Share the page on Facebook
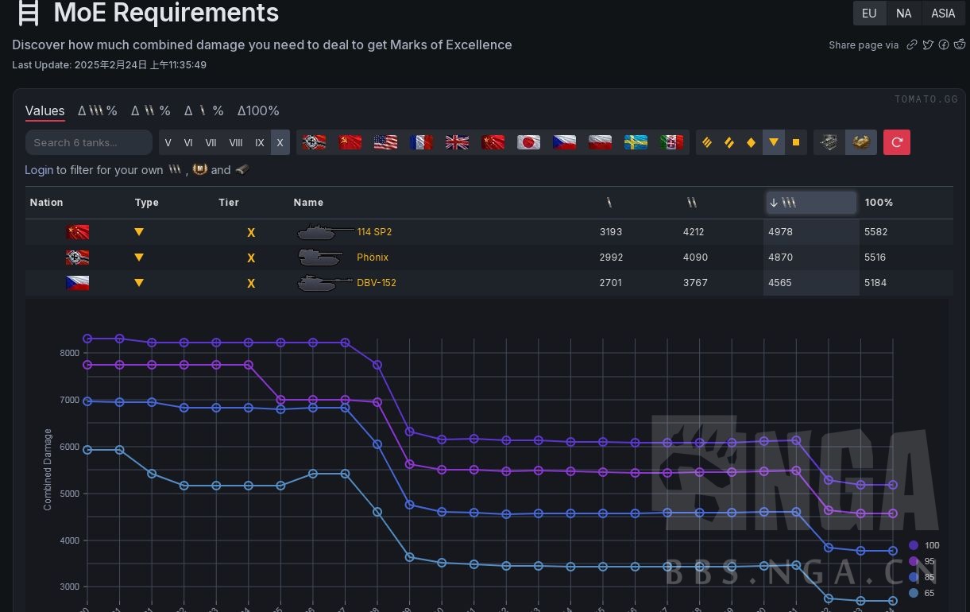 (944, 45)
